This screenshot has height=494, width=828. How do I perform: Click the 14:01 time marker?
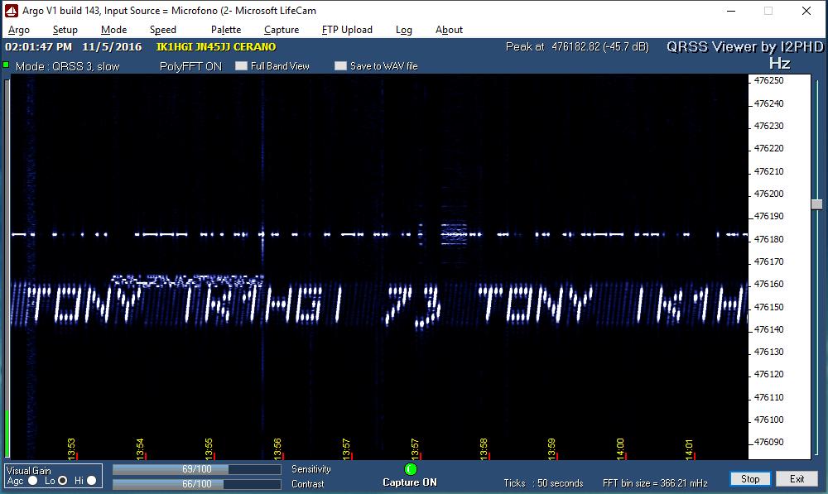(689, 448)
